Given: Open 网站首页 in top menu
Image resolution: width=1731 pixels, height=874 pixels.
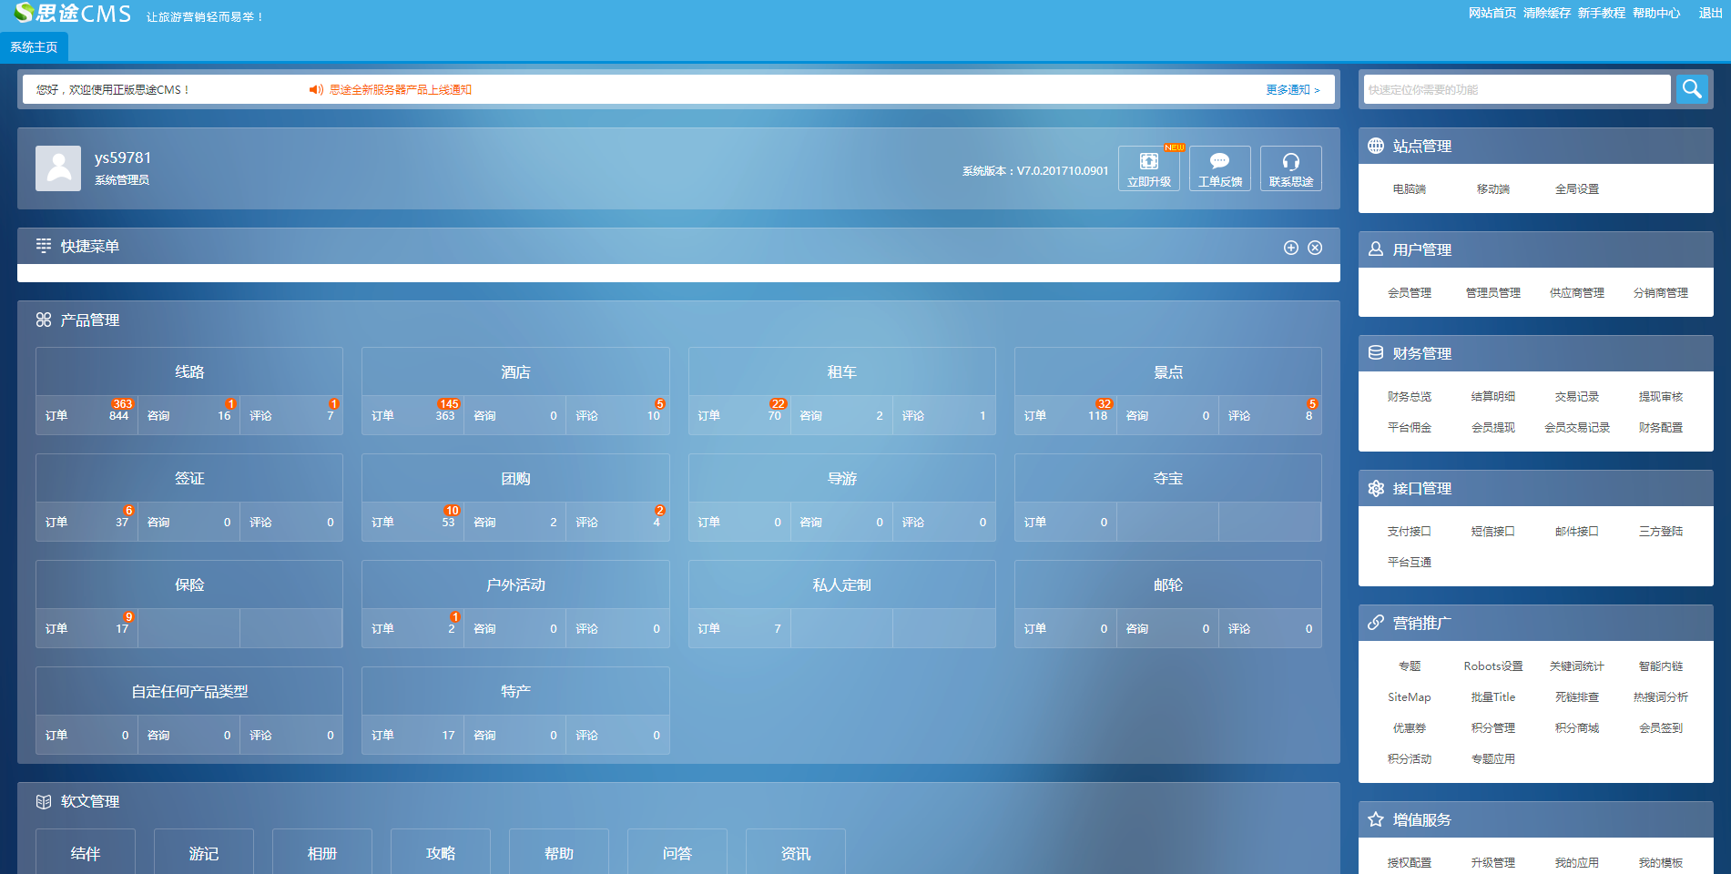Looking at the screenshot, I should [x=1492, y=13].
